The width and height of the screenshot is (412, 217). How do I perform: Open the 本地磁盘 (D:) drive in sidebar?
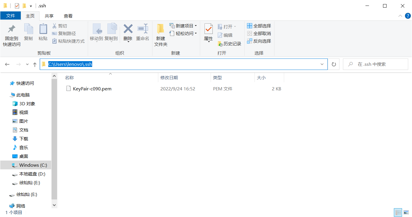(x=31, y=174)
